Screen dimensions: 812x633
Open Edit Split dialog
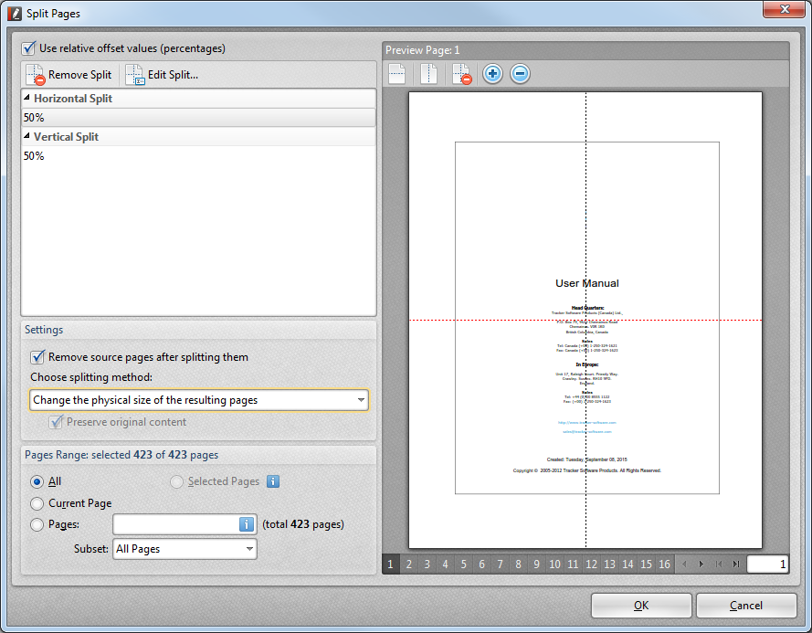click(162, 75)
